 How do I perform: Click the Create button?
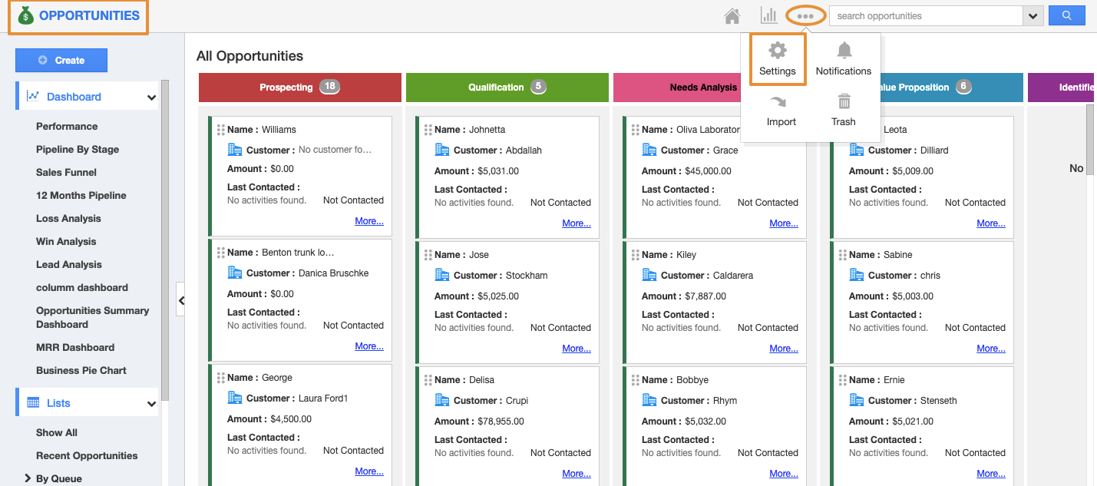click(x=61, y=61)
